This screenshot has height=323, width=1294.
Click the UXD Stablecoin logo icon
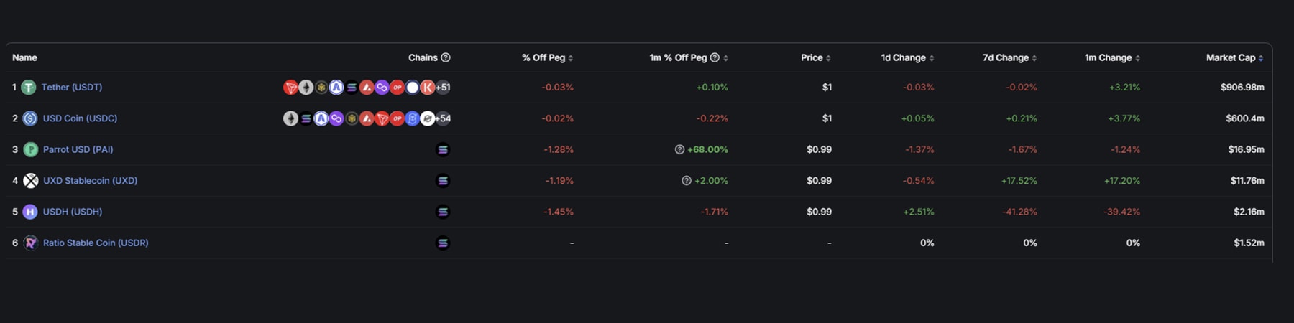(x=30, y=181)
